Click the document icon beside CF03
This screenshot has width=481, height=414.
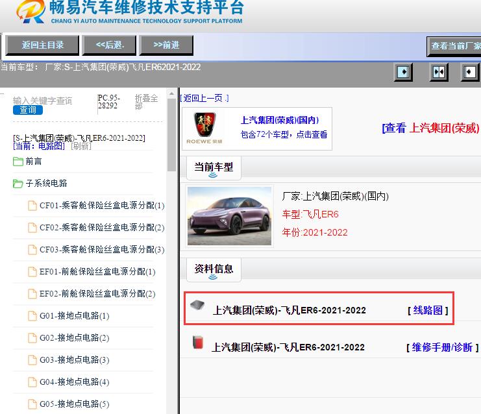(32, 250)
